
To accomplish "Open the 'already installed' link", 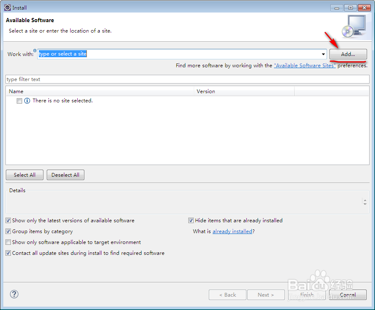I will click(x=233, y=231).
